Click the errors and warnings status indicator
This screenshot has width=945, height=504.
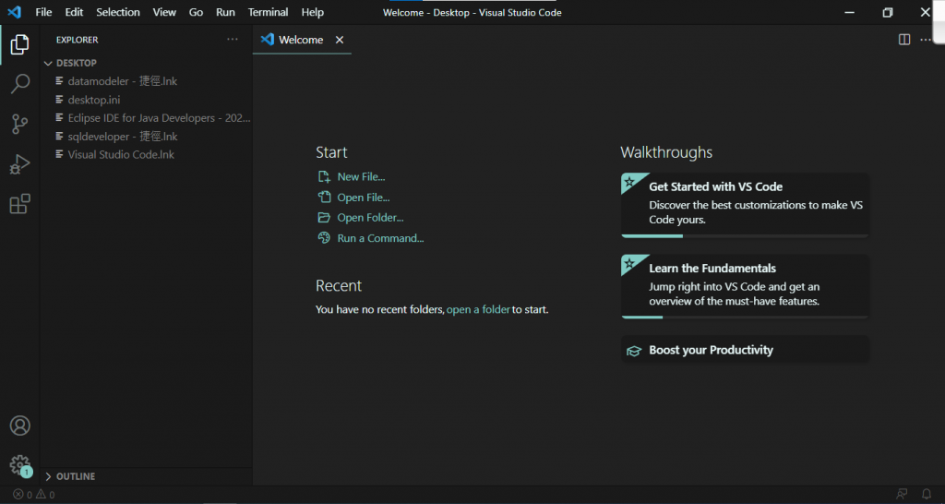point(34,495)
